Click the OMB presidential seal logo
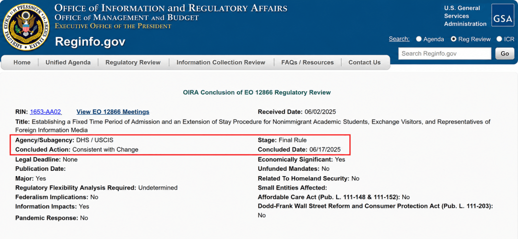 [x=26, y=27]
